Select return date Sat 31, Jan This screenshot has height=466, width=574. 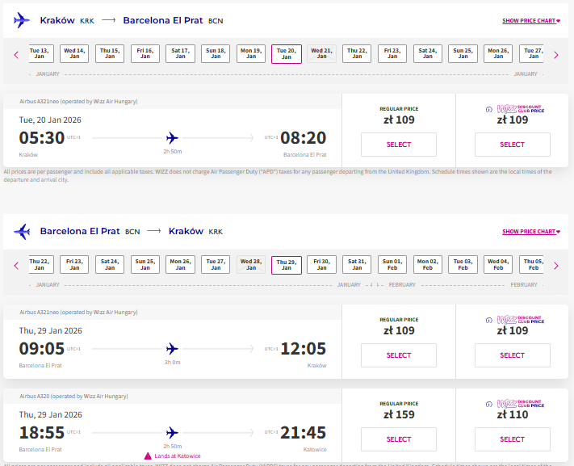point(357,264)
